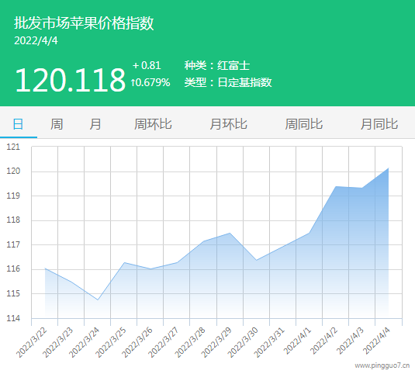Click the www.pingguo7.cn watermark link
The width and height of the screenshot is (415, 374).
(382, 365)
